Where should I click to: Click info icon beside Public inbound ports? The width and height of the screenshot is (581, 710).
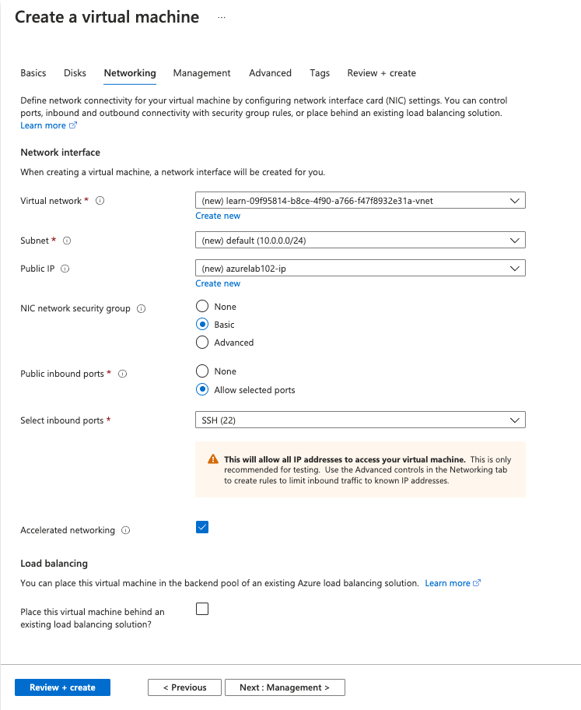click(x=122, y=374)
